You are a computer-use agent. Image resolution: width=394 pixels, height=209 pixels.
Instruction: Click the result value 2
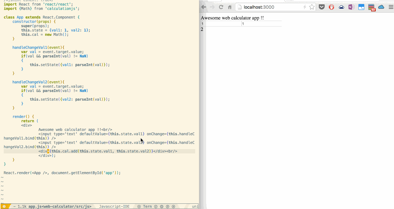pyautogui.click(x=202, y=29)
